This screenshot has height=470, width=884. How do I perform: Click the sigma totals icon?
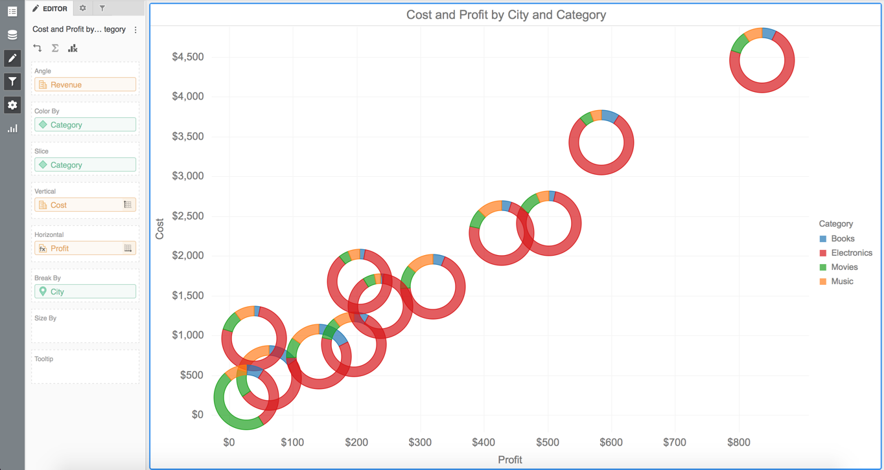tap(55, 49)
